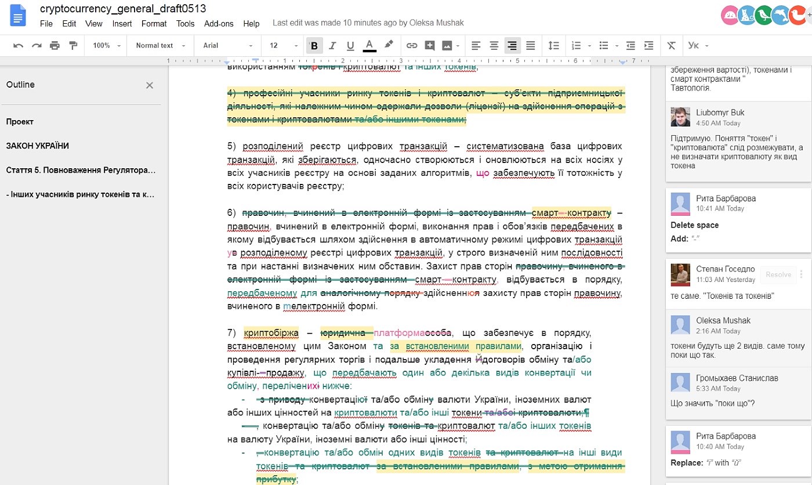Open the Format menu
Screen dimensions: 812x485
click(x=154, y=24)
